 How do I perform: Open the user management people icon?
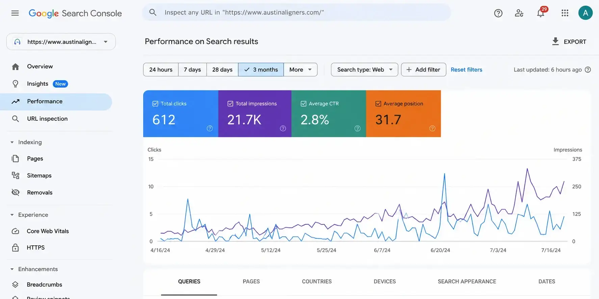coord(519,13)
